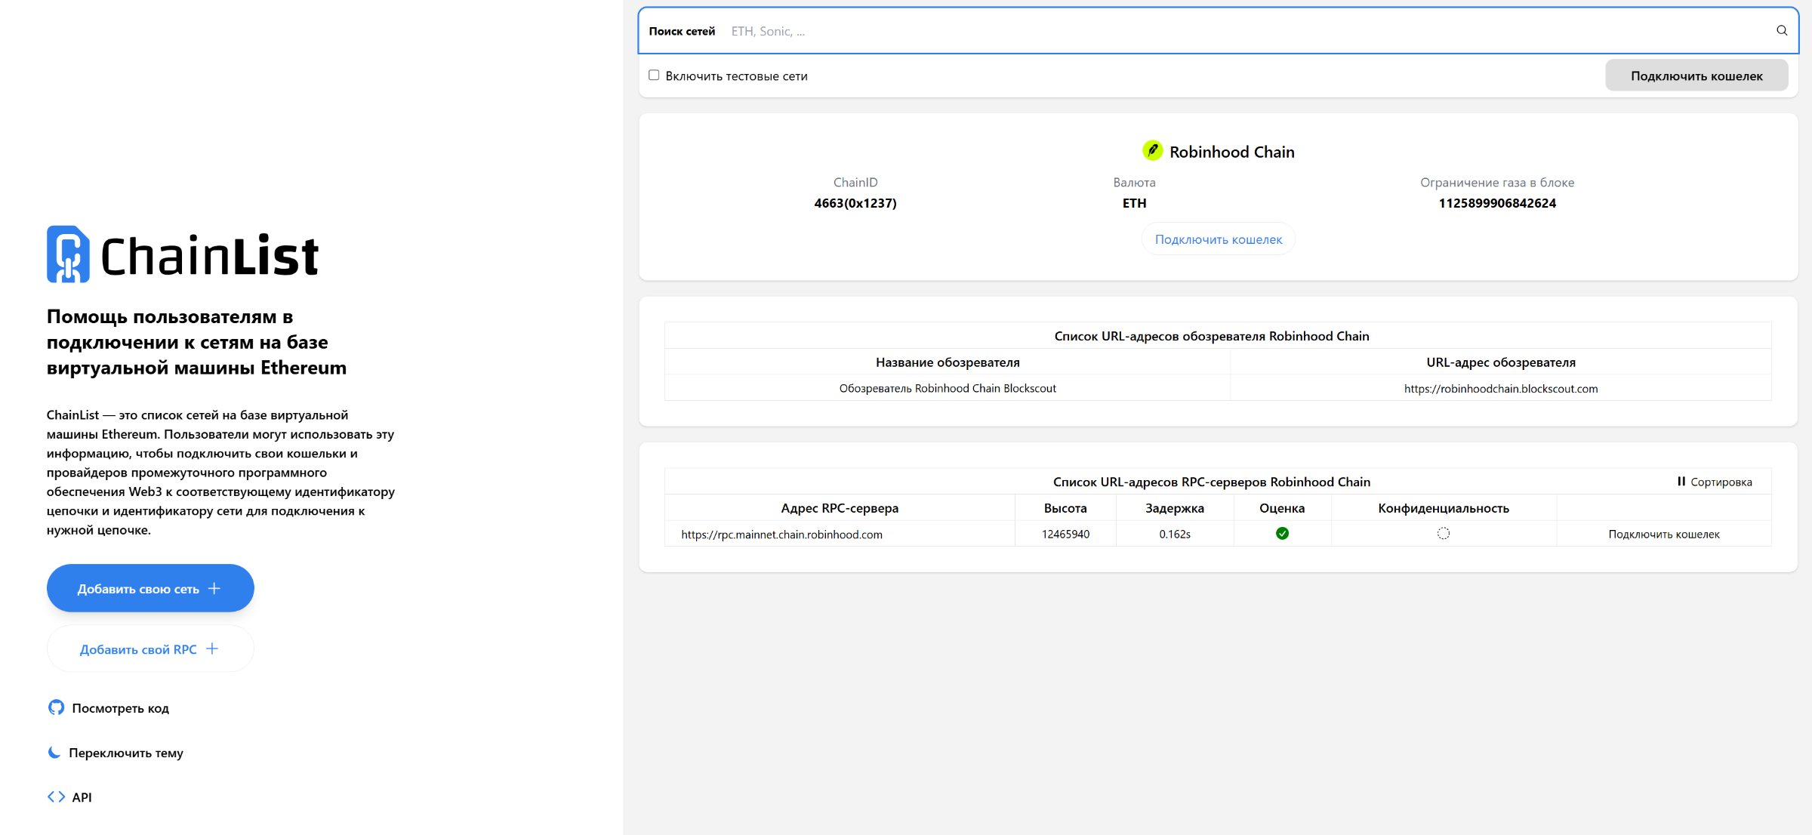Click the ChainList wordmark text
The image size is (1812, 835).
[209, 255]
